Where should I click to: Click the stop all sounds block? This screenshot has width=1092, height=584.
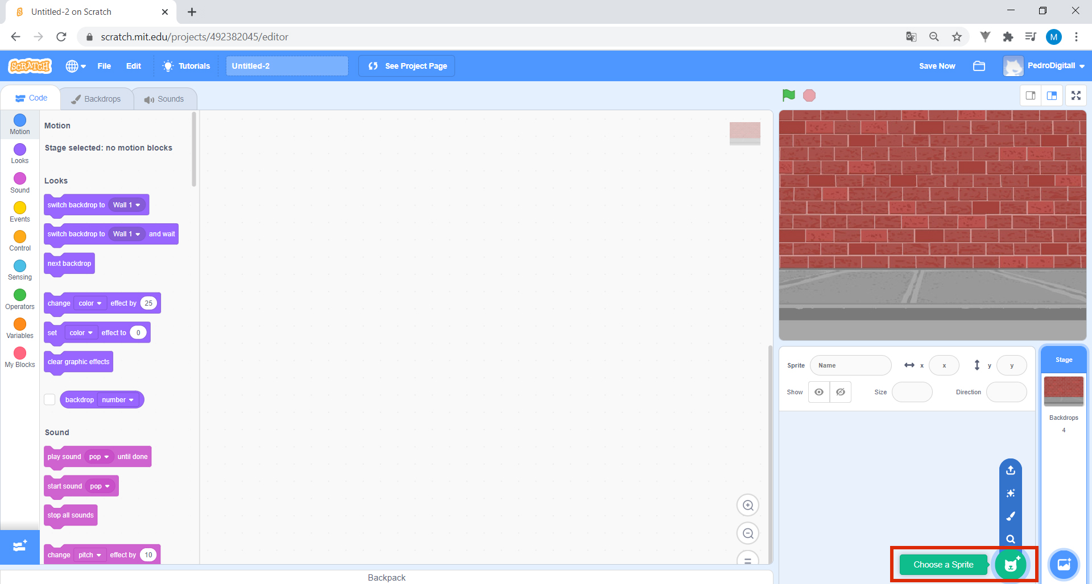click(71, 515)
